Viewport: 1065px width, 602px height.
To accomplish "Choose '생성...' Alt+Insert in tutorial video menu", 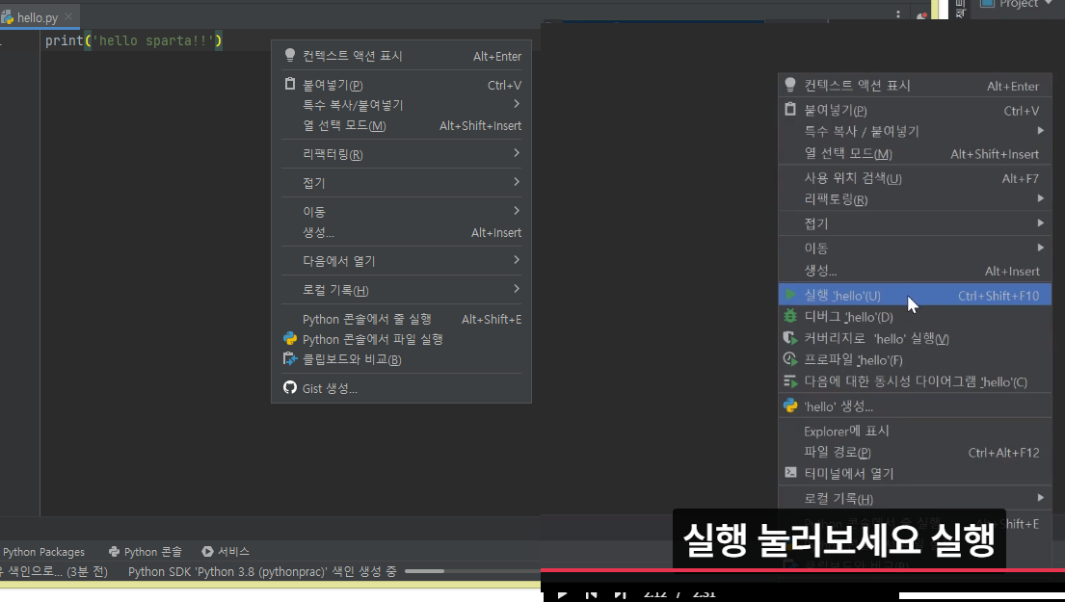I will (x=915, y=271).
